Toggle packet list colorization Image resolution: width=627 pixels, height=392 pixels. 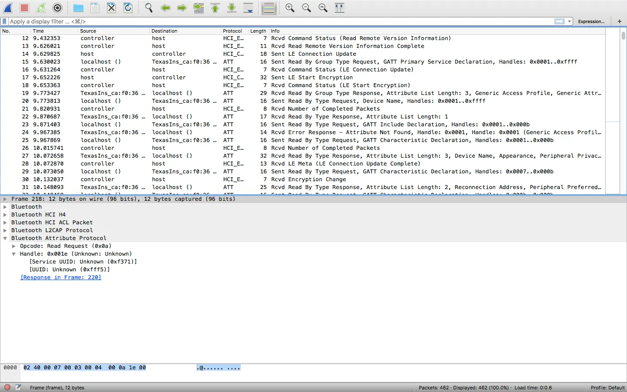269,8
